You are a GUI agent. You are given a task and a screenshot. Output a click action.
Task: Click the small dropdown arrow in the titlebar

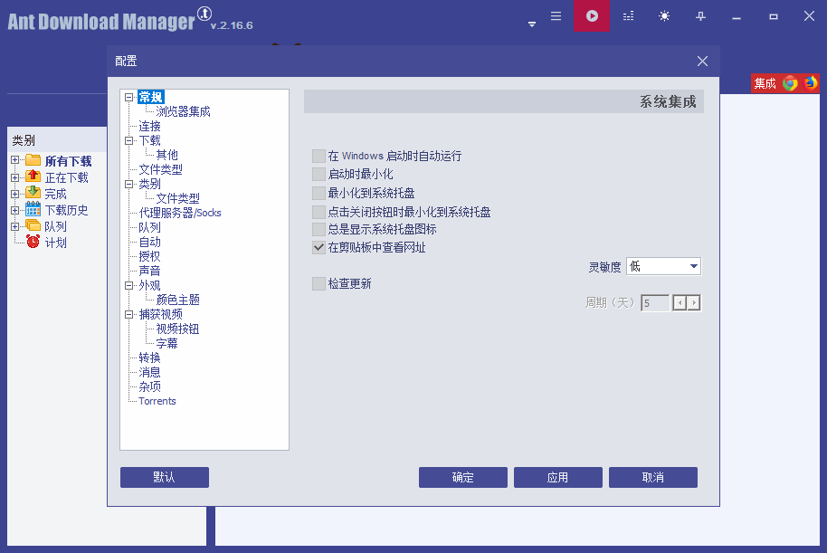coord(531,24)
